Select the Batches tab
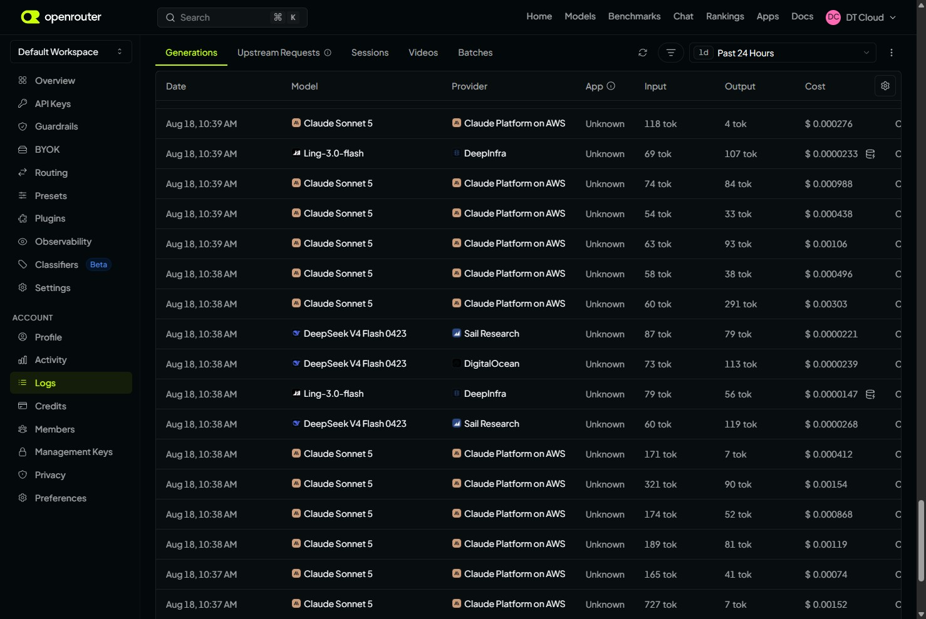Screen dimensions: 926x619 (x=476, y=53)
